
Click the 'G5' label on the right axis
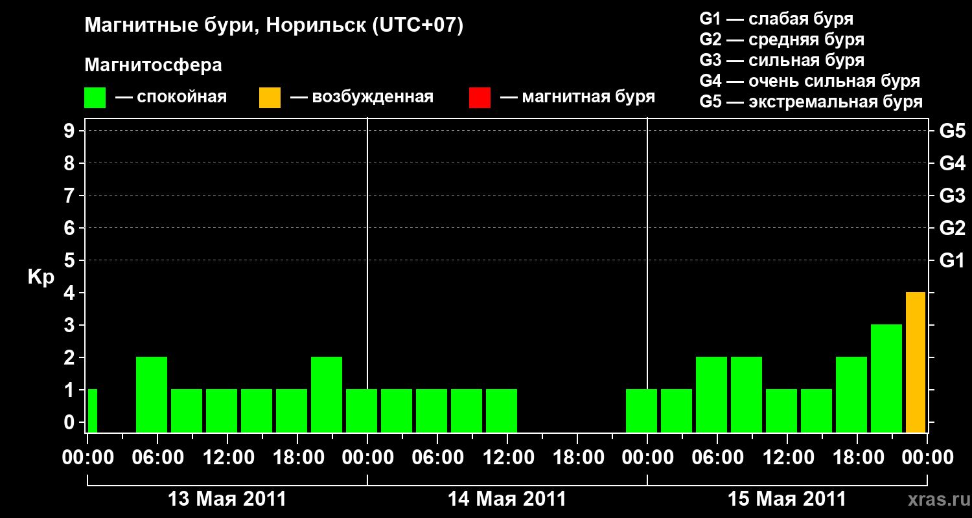953,131
